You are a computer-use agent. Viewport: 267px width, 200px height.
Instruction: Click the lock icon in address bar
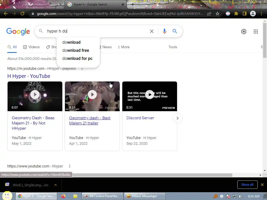33,14
